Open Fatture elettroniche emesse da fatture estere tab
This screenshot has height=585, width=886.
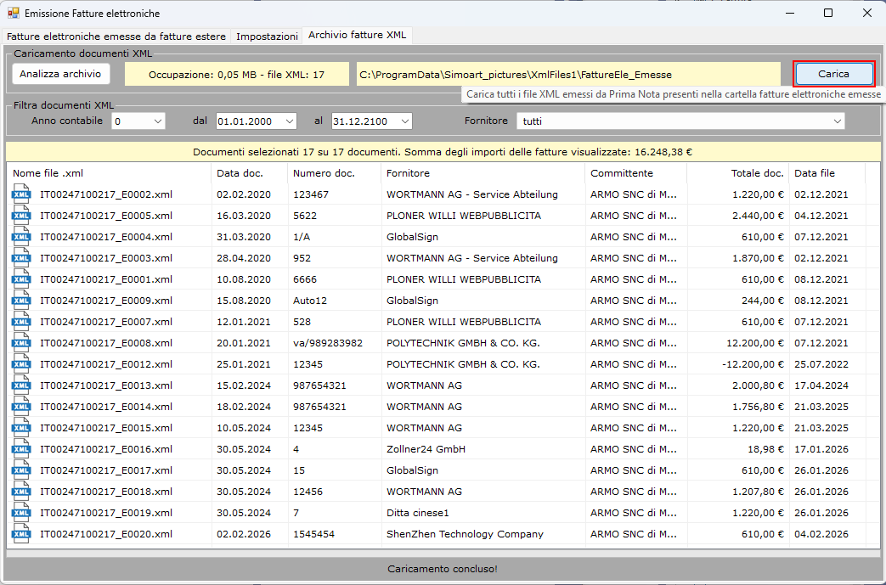coord(116,37)
